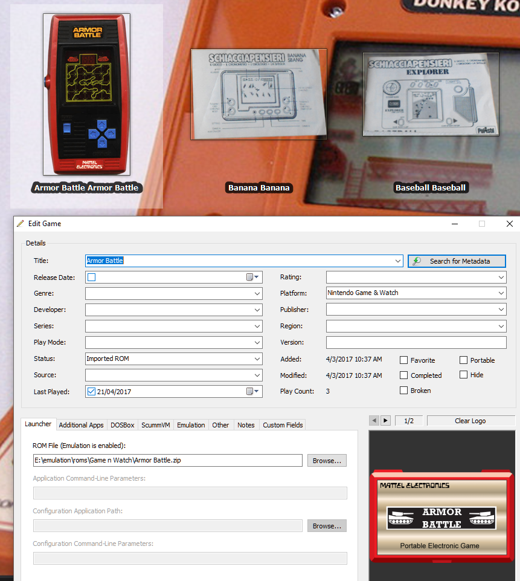520x581 pixels.
Task: Open the Additional Apps tab
Action: click(81, 425)
